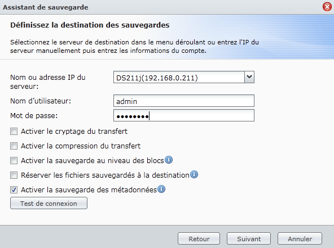Click info icon next to 'Réserver les fichiers sauvegardés'
Screen dimensions: 334x248
click(x=194, y=174)
